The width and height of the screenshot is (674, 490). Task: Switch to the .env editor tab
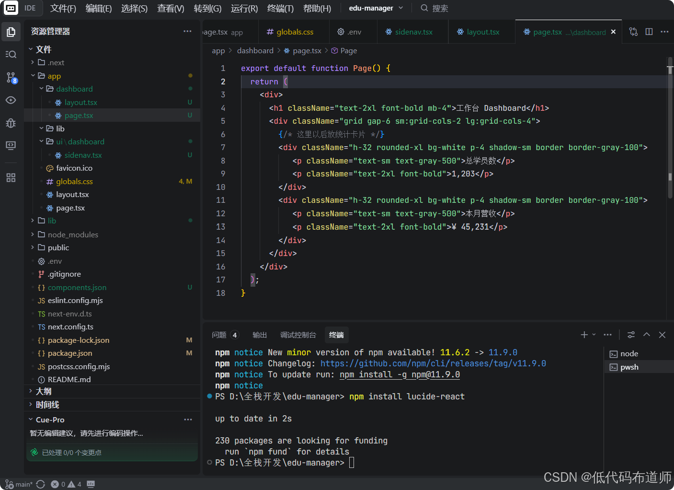(354, 32)
